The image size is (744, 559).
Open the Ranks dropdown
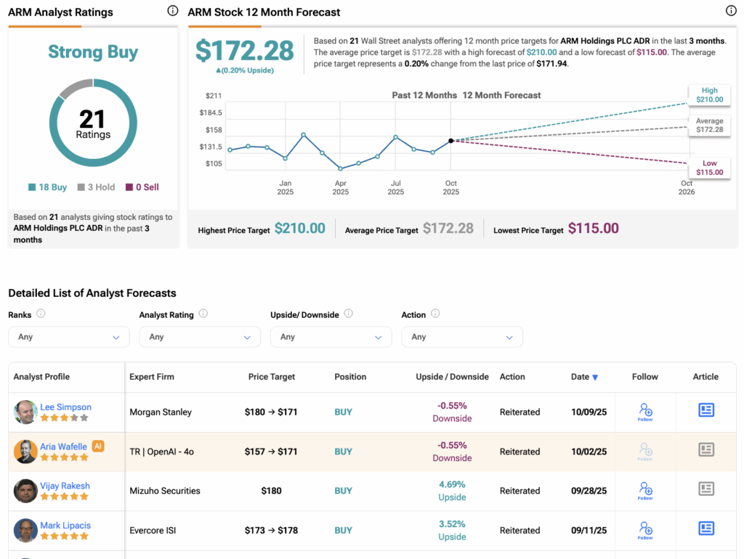click(x=68, y=337)
